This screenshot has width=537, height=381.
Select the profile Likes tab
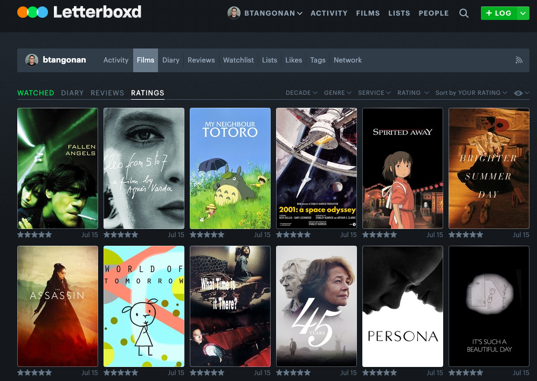click(x=293, y=60)
